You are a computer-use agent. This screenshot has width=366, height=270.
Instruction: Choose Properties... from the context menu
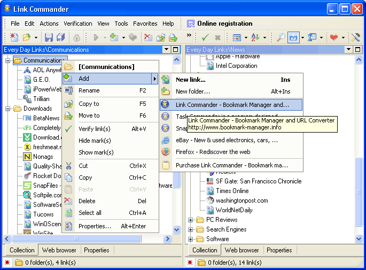click(95, 226)
